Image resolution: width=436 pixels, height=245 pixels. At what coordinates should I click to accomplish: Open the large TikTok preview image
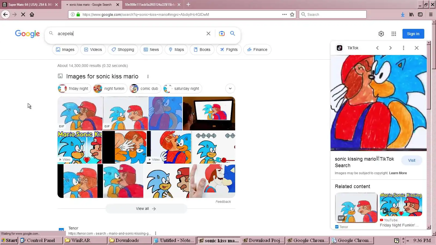point(379,103)
